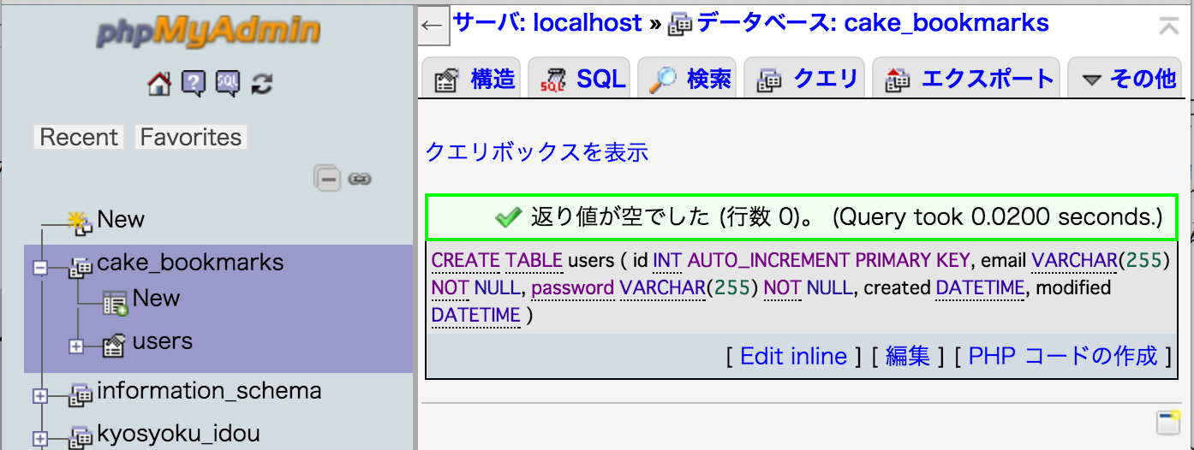1194x450 pixels.
Task: Switch to the SQL tab
Action: click(x=579, y=79)
